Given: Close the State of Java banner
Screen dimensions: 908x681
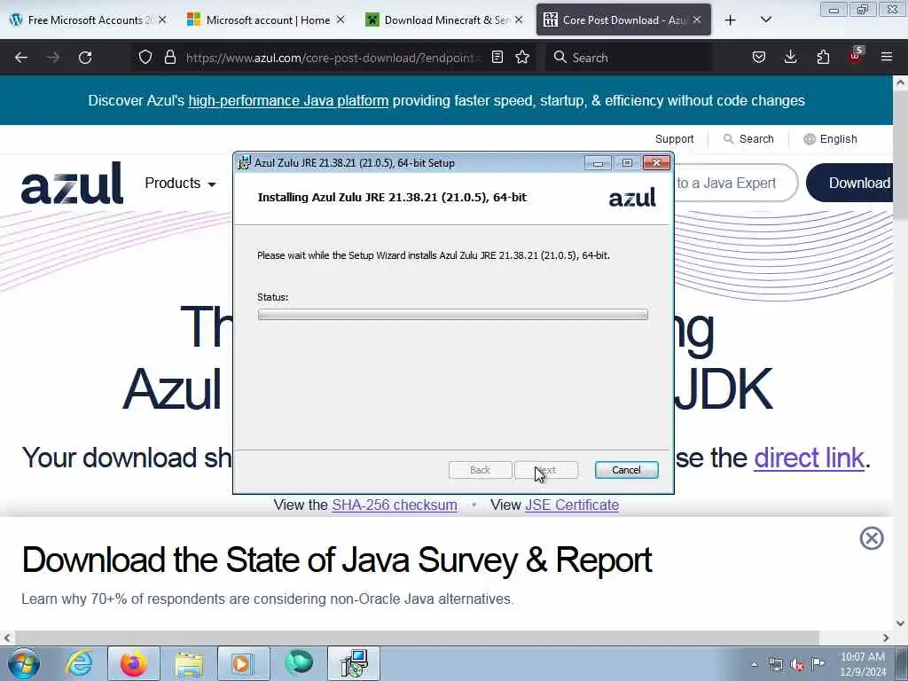Looking at the screenshot, I should (872, 538).
